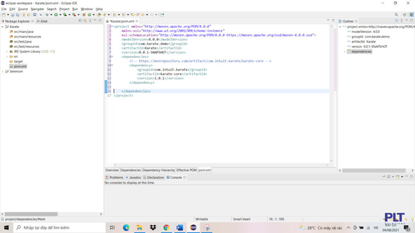The width and height of the screenshot is (415, 233).
Task: Click the External Tools run icon
Action: [x=74, y=15]
